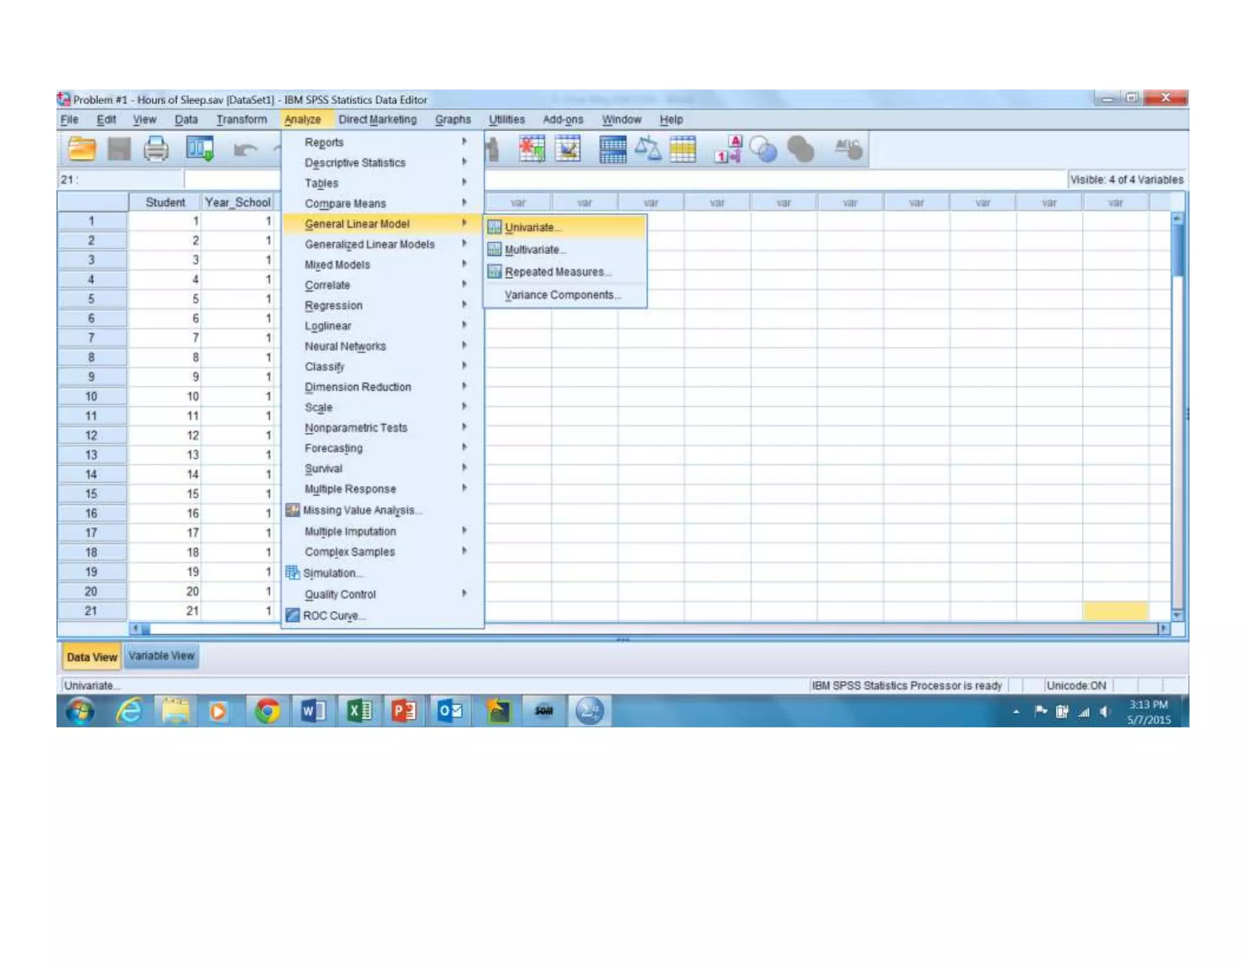
Task: Expand the Nonparametric Tests submenu
Action: click(x=356, y=428)
